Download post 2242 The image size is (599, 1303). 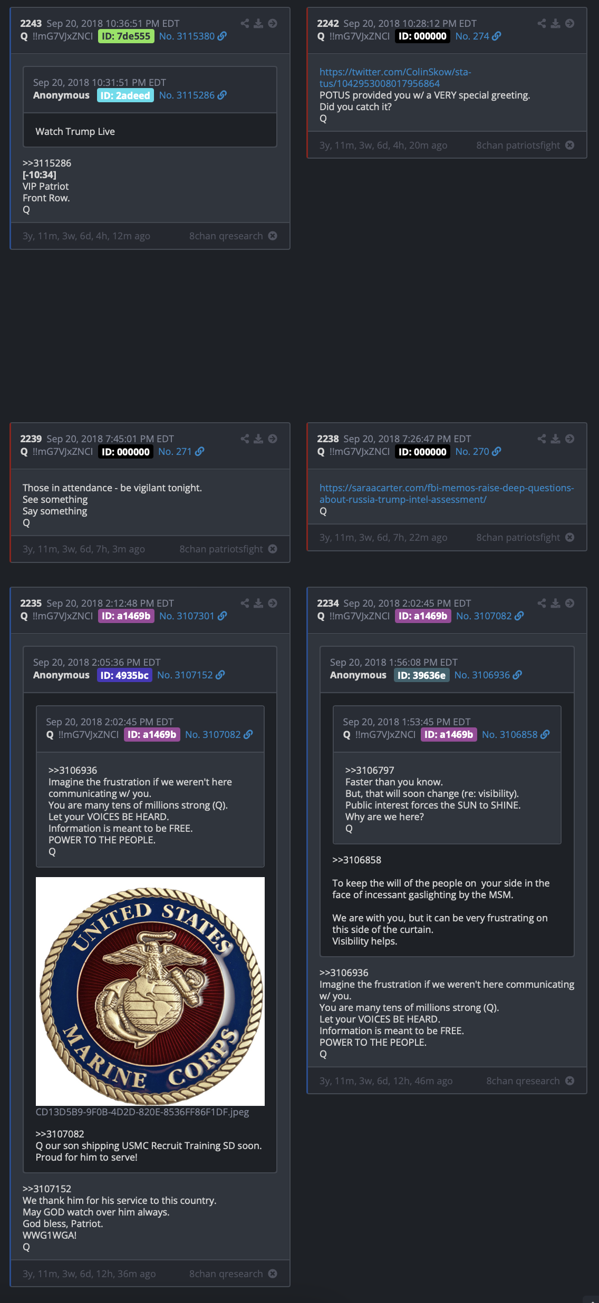click(556, 23)
